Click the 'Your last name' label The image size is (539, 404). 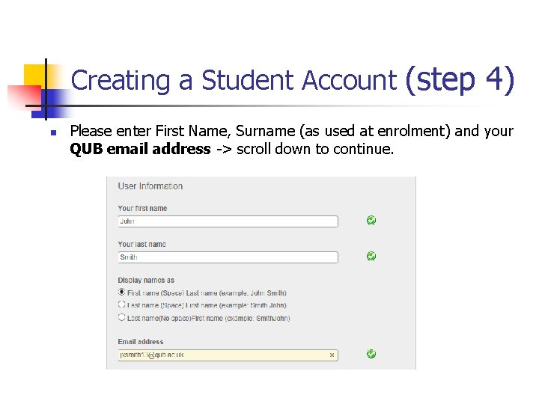141,244
